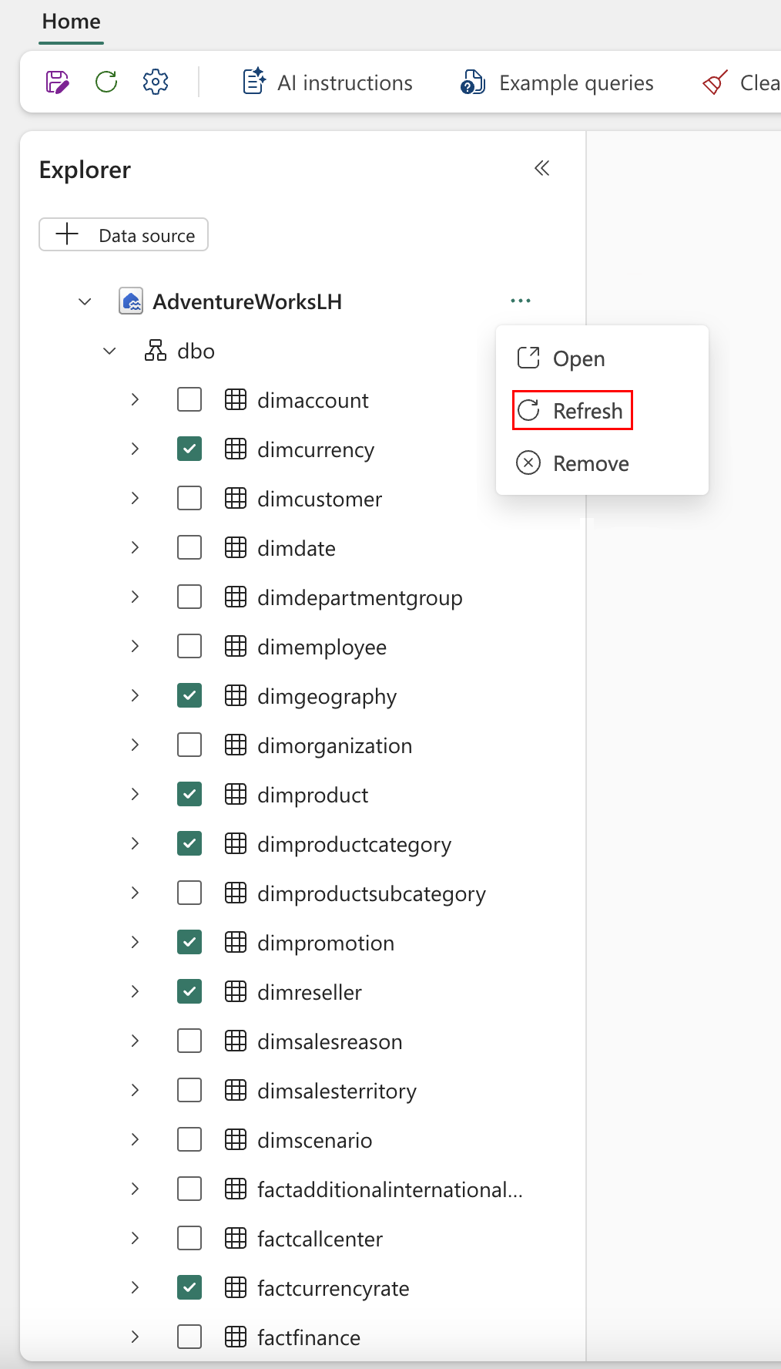
Task: Click the Clear button label
Action: (x=760, y=82)
